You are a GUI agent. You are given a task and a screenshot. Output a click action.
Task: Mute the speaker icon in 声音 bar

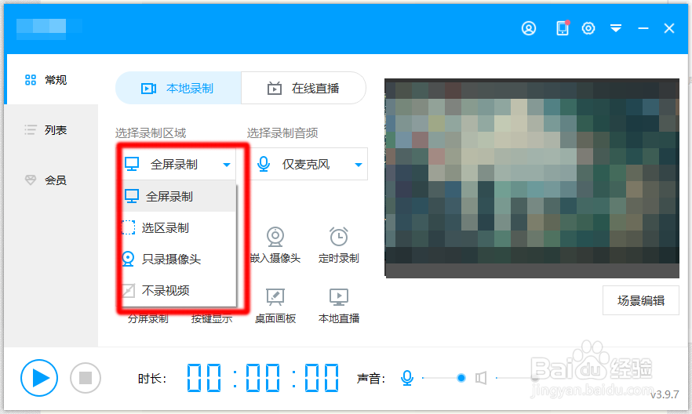[481, 378]
